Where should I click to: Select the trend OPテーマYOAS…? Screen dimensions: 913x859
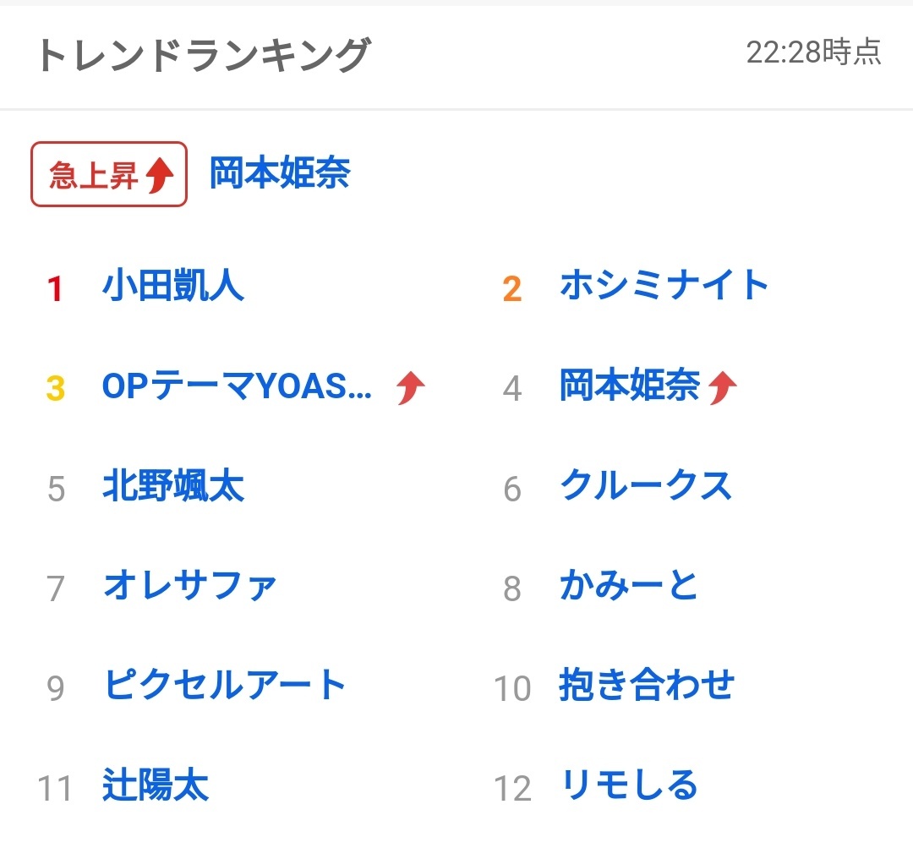click(x=237, y=387)
